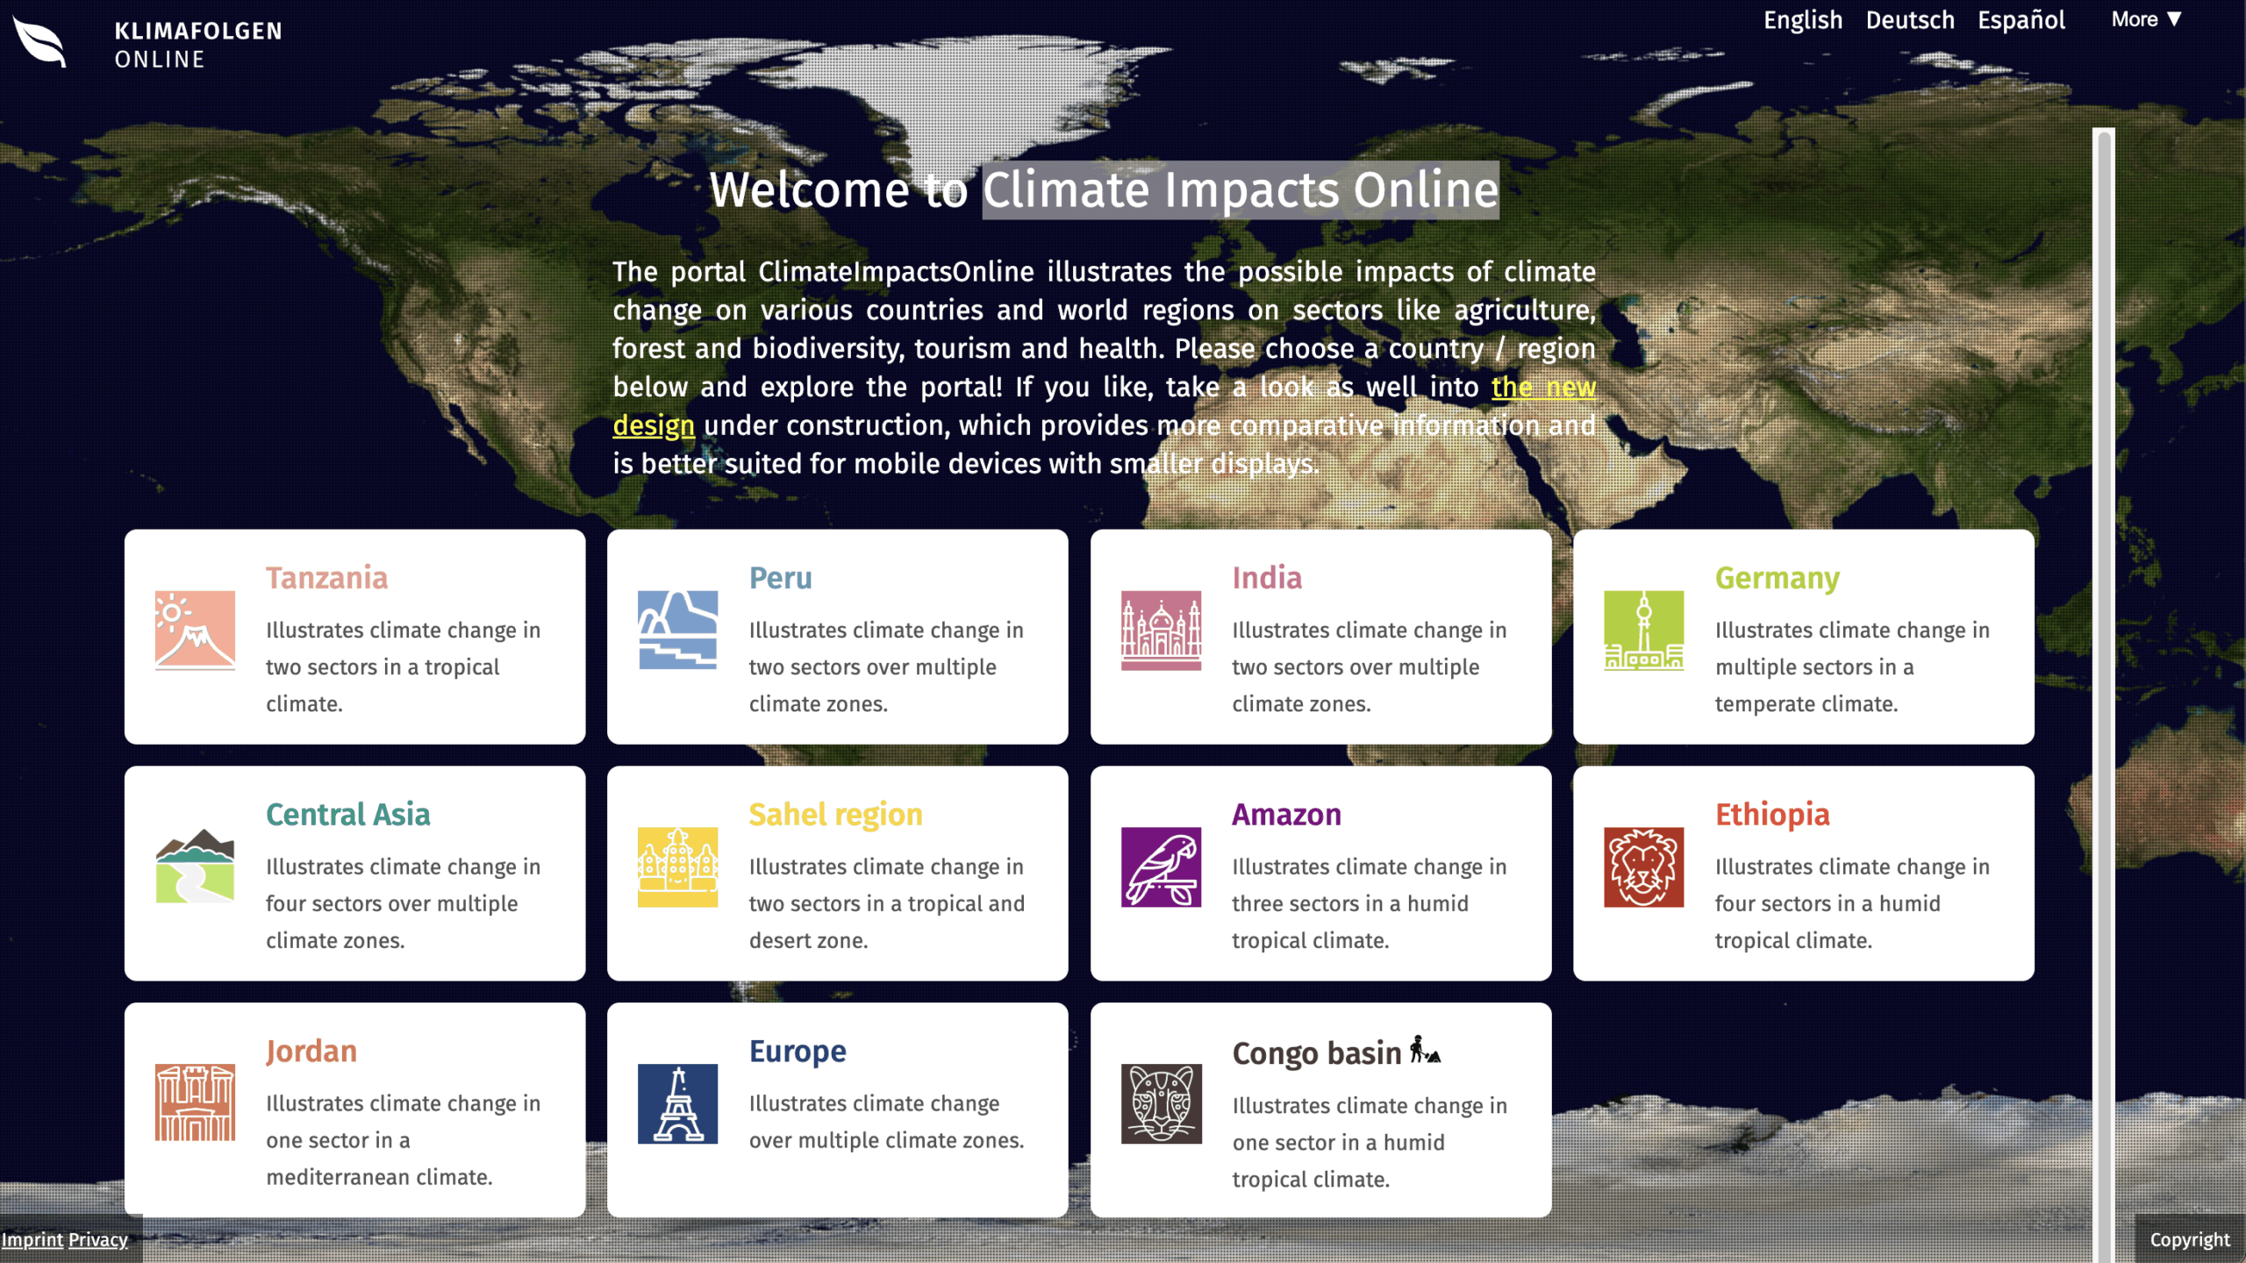
Task: Select the Ethiopia lion icon
Action: pyautogui.click(x=1642, y=870)
